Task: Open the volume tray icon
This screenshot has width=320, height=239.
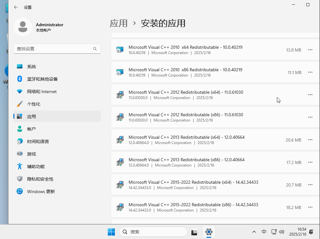Action: pos(282,232)
